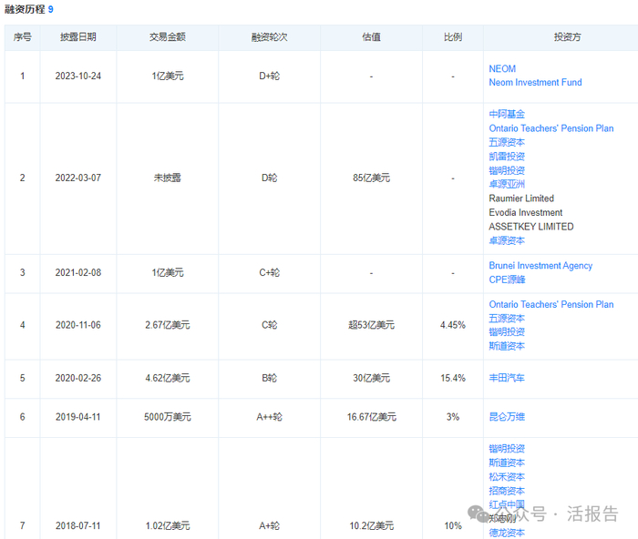
Task: Click the 估值 column header
Action: [x=372, y=37]
